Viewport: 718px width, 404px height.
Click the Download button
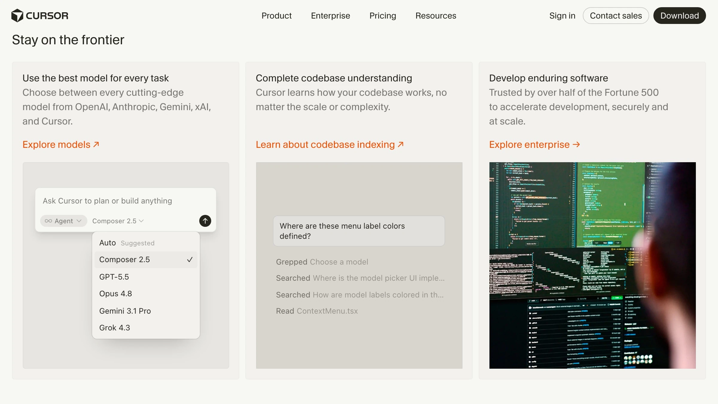click(x=679, y=16)
